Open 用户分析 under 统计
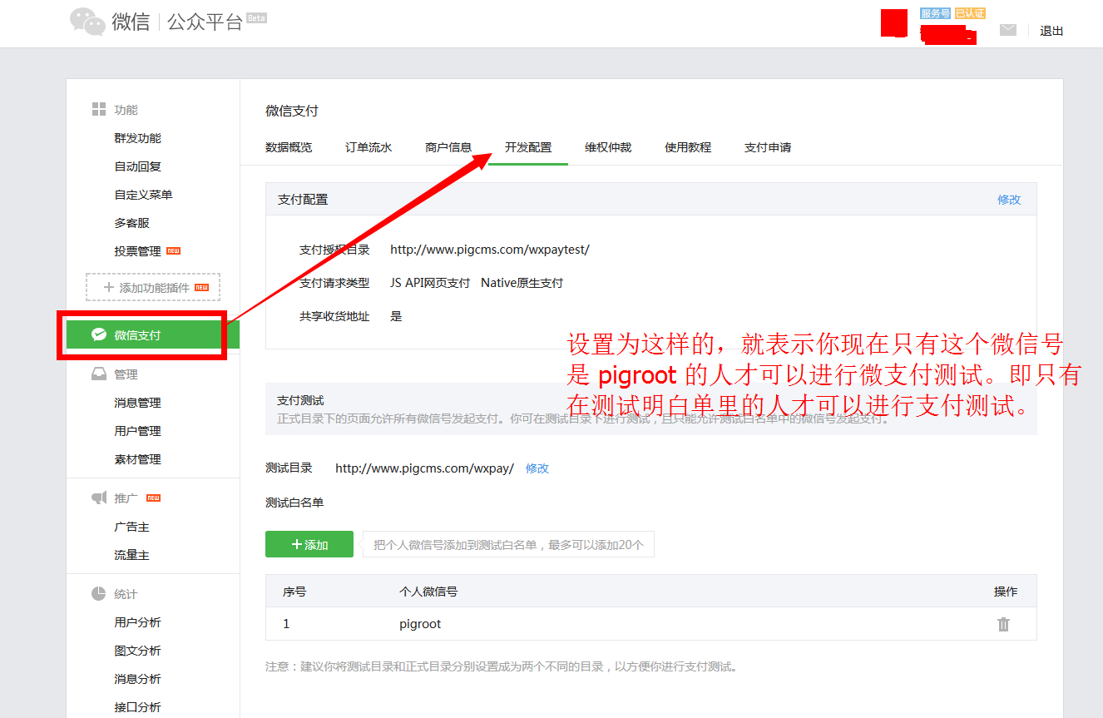 (x=138, y=621)
